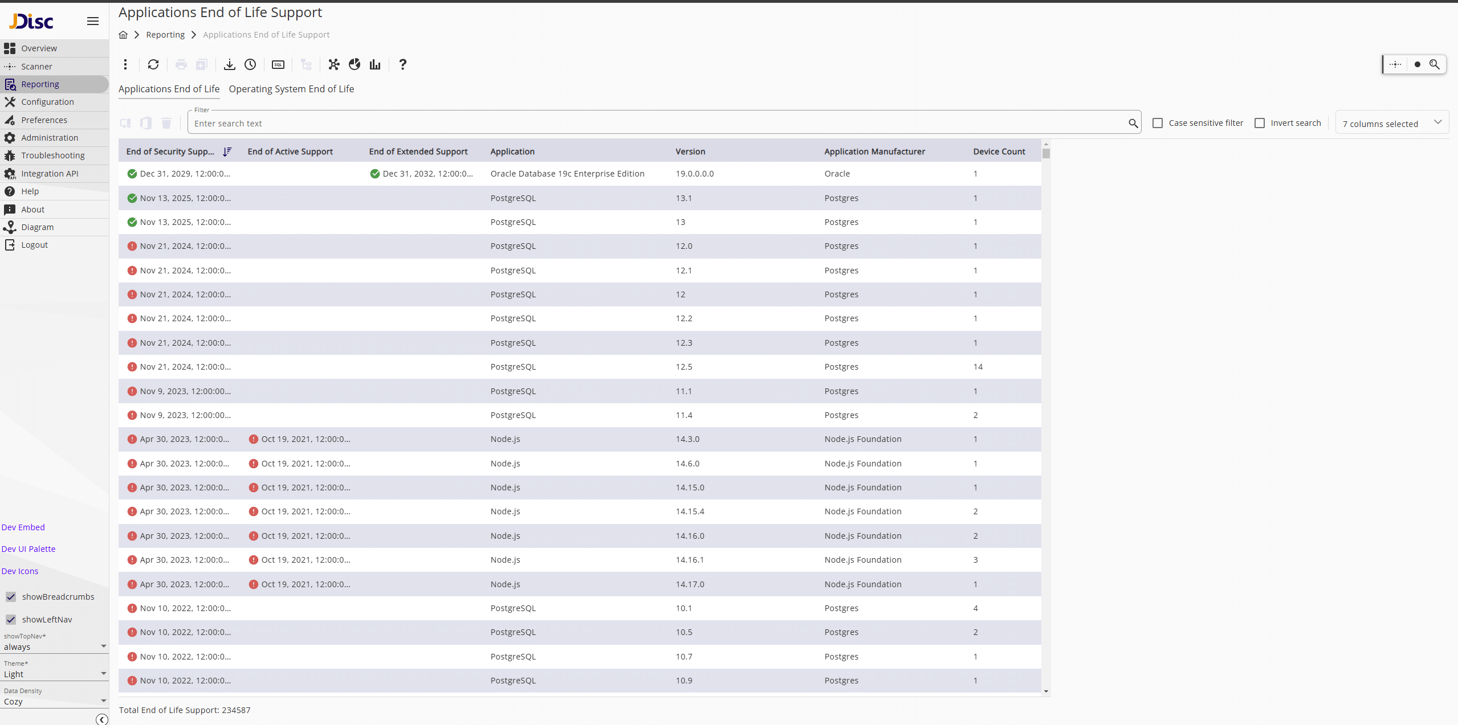This screenshot has width=1458, height=725.
Task: Switch to Operating System End of Life tab
Action: pyautogui.click(x=291, y=89)
